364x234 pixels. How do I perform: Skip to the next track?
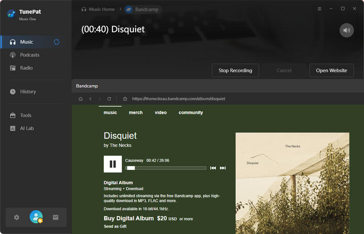222,168
